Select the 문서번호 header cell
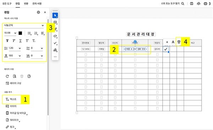213x130 pixels. point(86,43)
